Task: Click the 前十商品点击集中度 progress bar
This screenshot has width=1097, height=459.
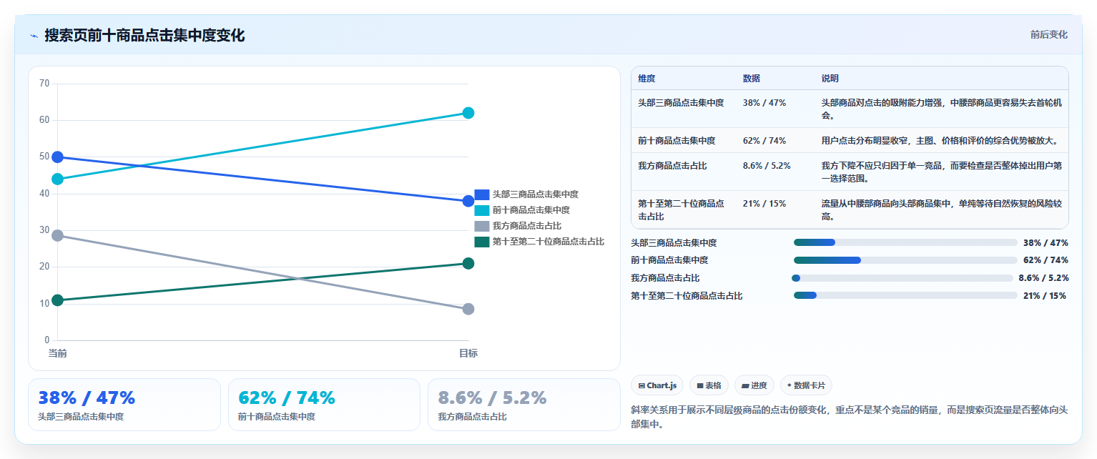Action: click(x=905, y=260)
